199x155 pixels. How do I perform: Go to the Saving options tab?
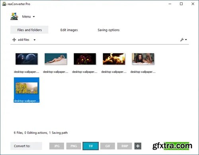[x=109, y=30]
